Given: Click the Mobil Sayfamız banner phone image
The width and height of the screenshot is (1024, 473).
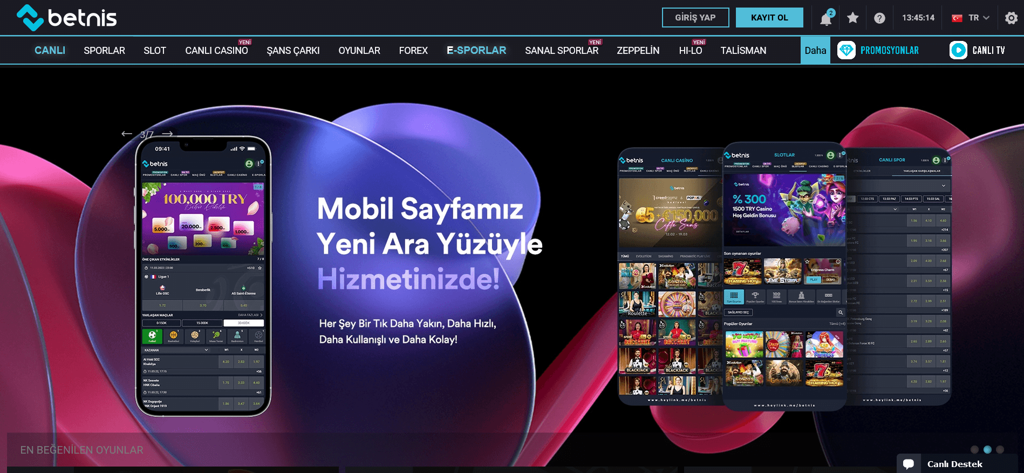Looking at the screenshot, I should coord(203,276).
